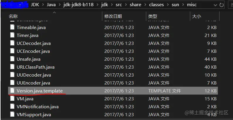Viewport: 233px width, 120px height.
Task: Click the Timeable.java file icon
Action: tap(12, 28)
